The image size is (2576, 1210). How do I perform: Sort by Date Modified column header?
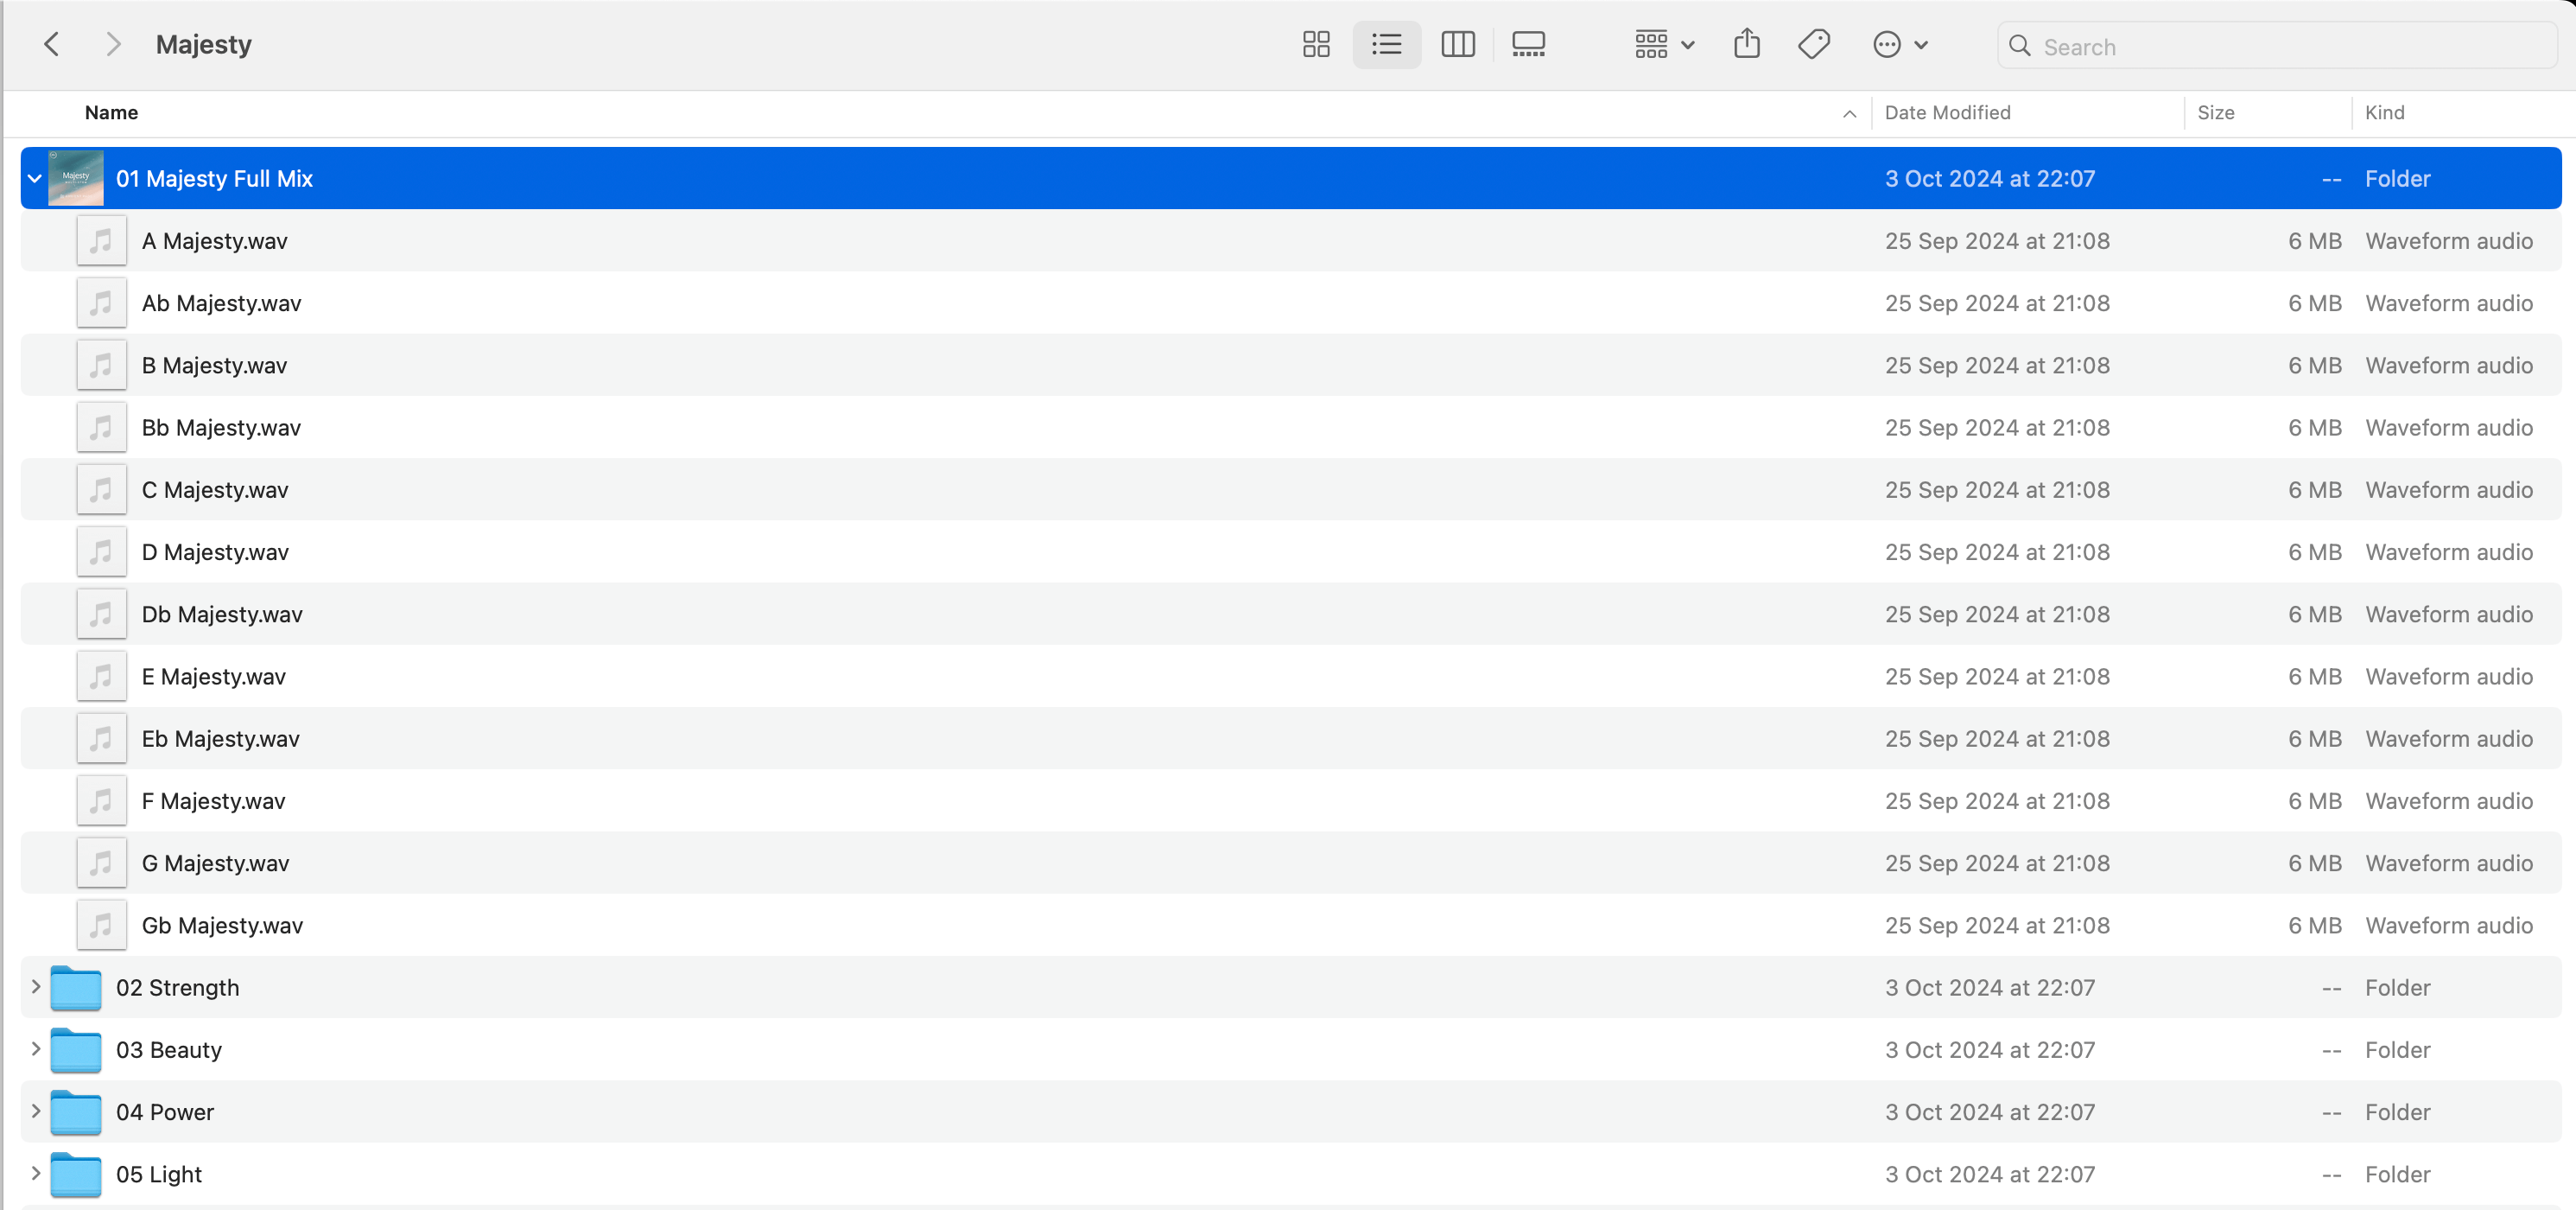(x=1947, y=112)
